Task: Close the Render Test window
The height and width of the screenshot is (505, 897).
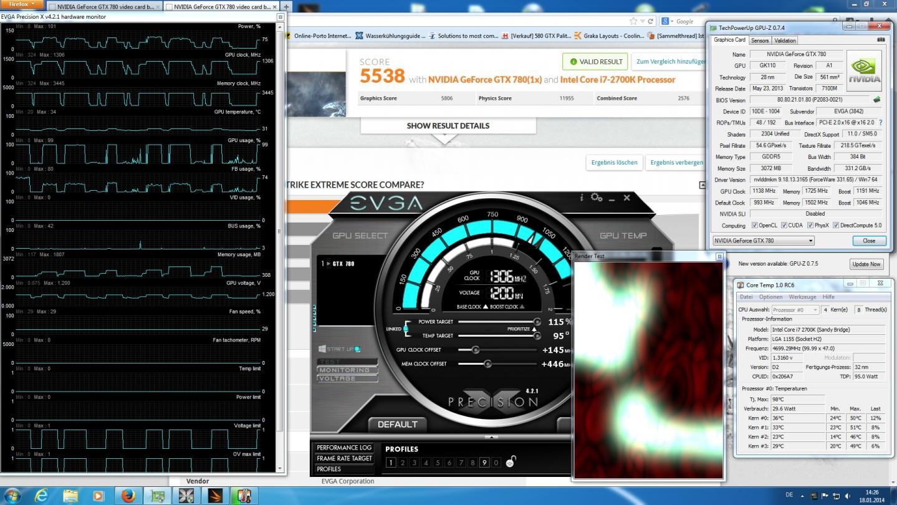Action: click(x=719, y=256)
